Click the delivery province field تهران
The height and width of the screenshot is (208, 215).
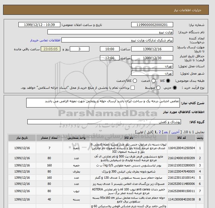coord(152,66)
